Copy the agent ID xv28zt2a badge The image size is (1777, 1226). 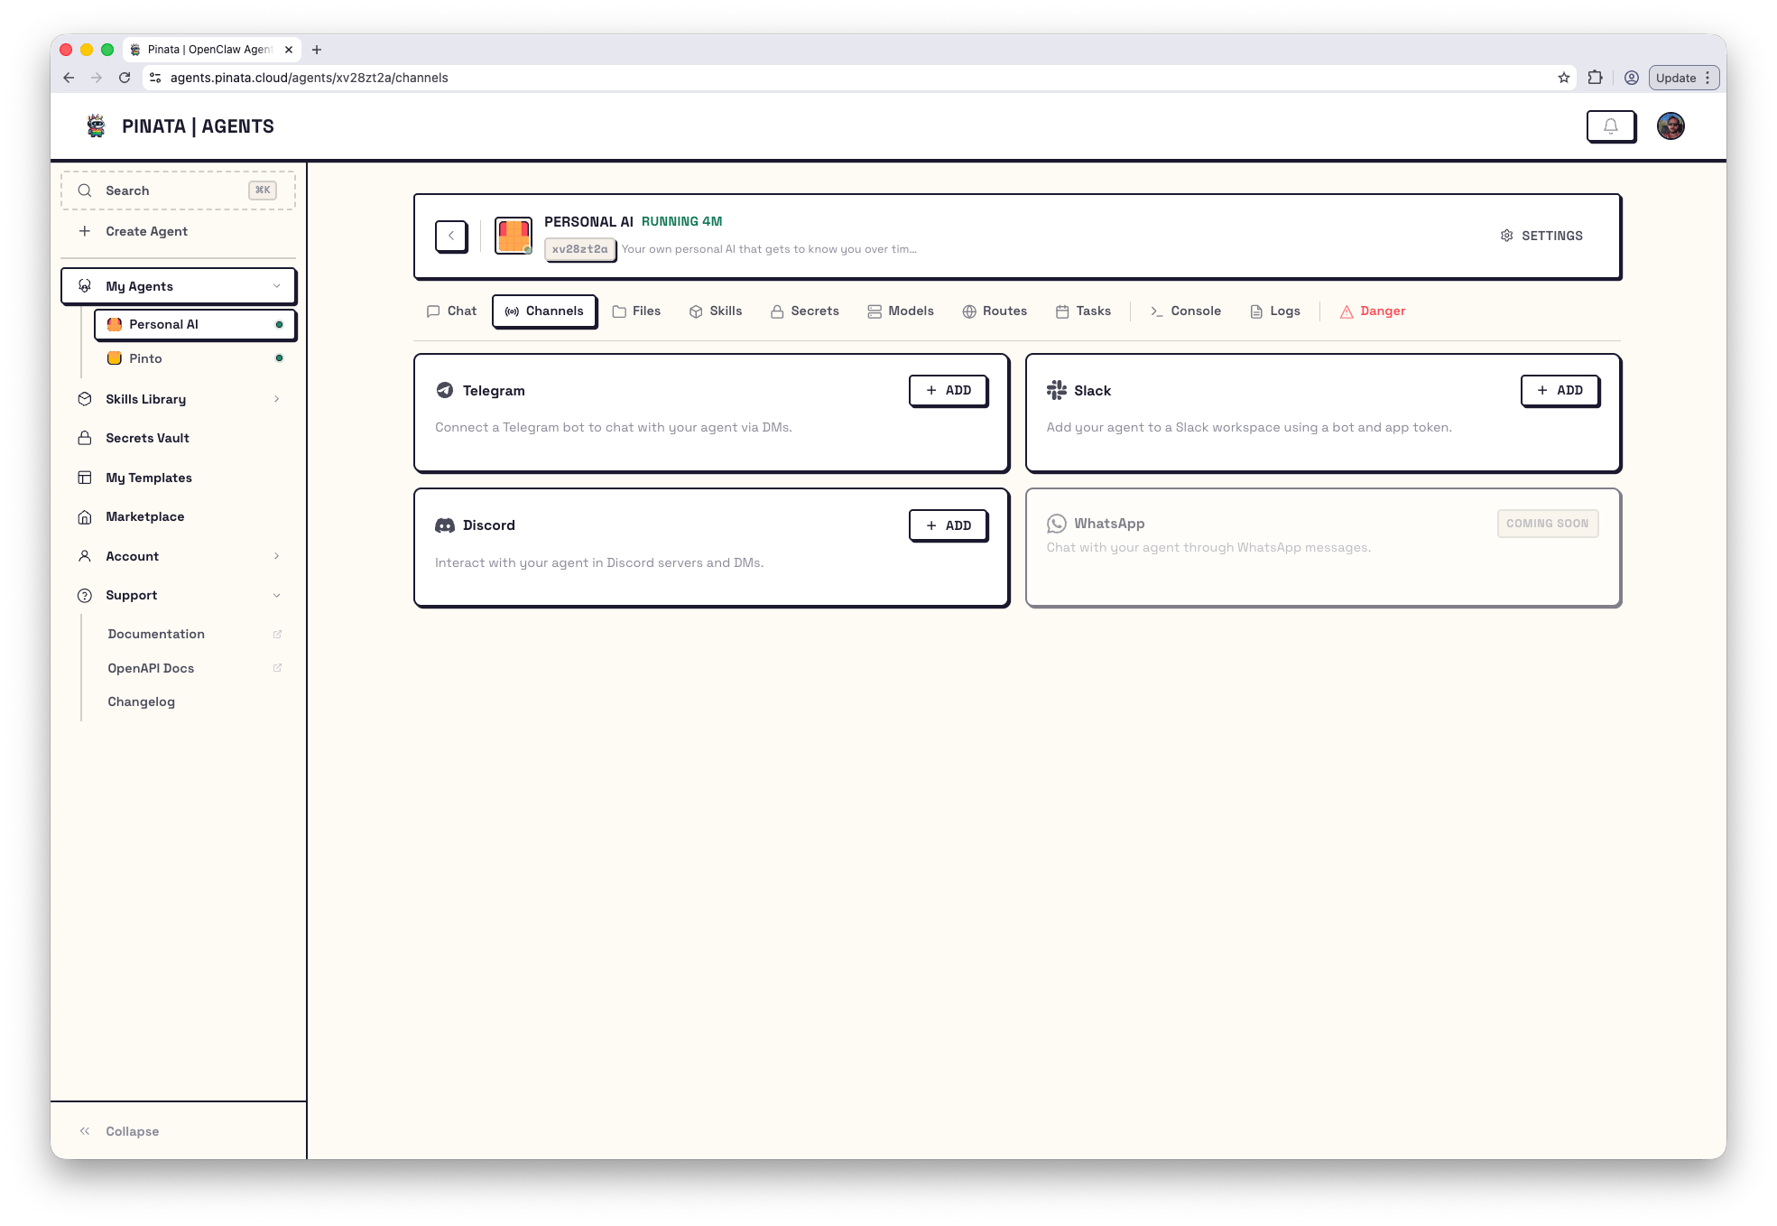point(580,249)
